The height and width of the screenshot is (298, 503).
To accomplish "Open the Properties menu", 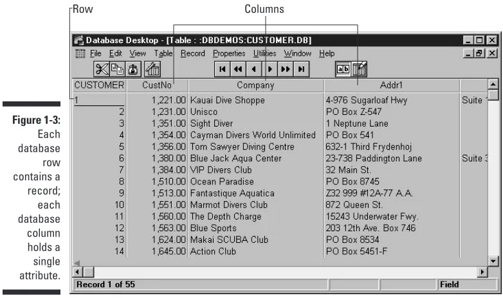I will tap(229, 53).
